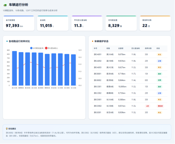Image resolution: width=175 pixels, height=144 pixels.
Task: Click the teal dot beside 各线路运行效率对比
Action: click(7, 41)
